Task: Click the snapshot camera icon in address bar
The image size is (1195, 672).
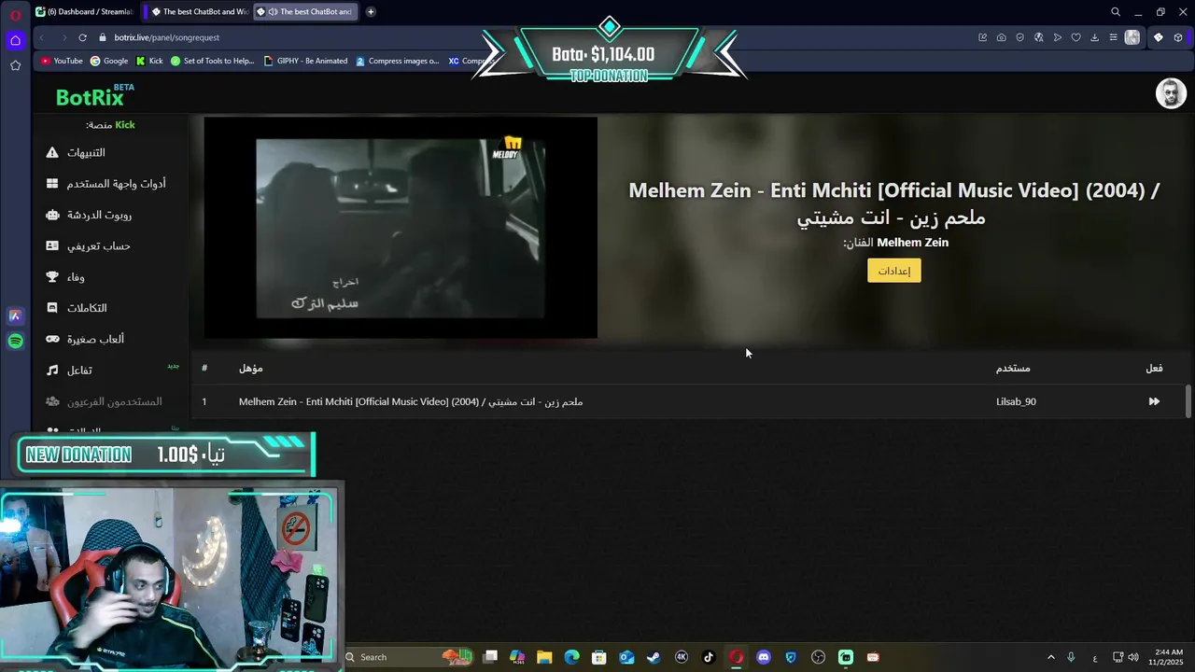Action: 1001,37
